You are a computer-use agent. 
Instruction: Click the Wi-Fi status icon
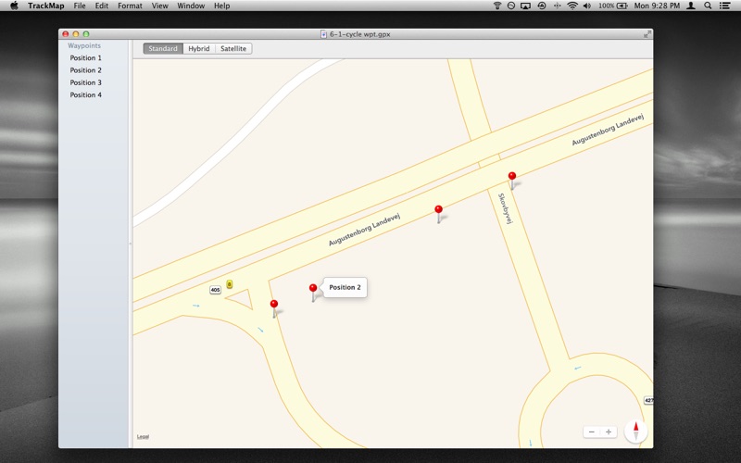(x=572, y=6)
